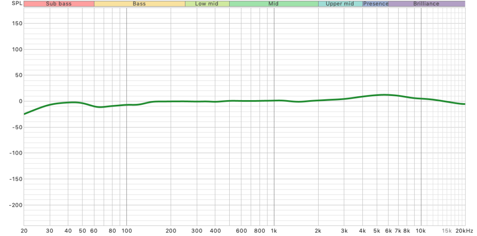Click the 60 Hz frequency label
Screen dimensions: 477x236
(94, 231)
